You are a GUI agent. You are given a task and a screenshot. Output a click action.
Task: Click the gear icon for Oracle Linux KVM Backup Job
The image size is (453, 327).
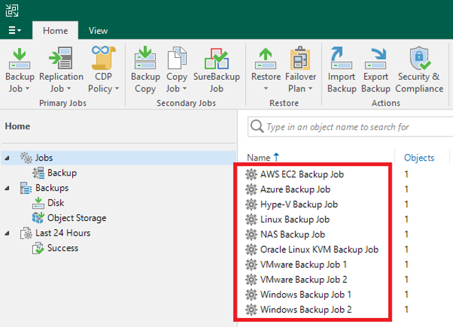pyautogui.click(x=251, y=249)
